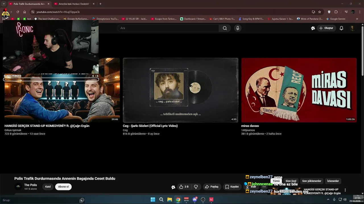
Task: Open the Escape from Tarkov bookmark
Action: pos(164,19)
